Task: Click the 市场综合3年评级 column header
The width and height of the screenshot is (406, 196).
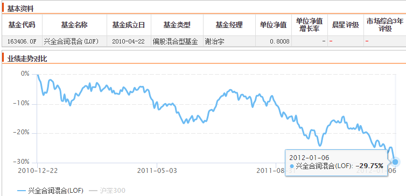Action: pyautogui.click(x=385, y=25)
